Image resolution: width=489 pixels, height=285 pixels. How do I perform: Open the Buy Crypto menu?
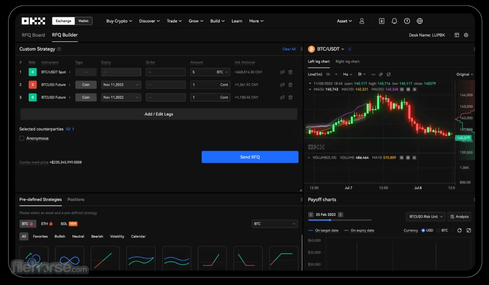[119, 21]
